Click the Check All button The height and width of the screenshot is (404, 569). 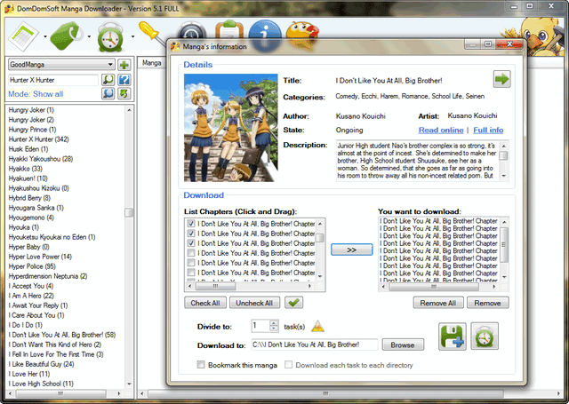(x=205, y=303)
